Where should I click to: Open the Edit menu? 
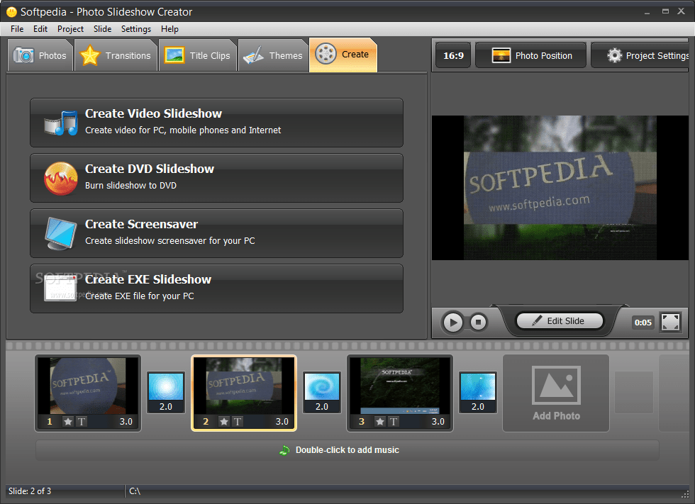[x=40, y=29]
